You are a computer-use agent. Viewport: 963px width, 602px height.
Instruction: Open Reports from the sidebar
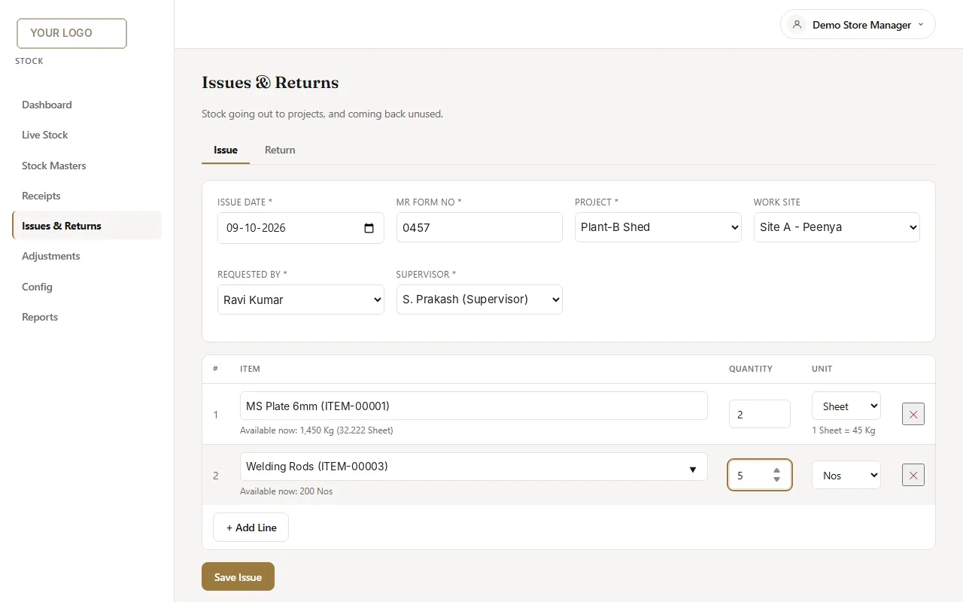(87, 317)
